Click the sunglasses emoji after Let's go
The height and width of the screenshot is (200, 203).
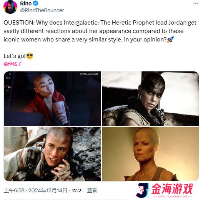pyautogui.click(x=30, y=56)
